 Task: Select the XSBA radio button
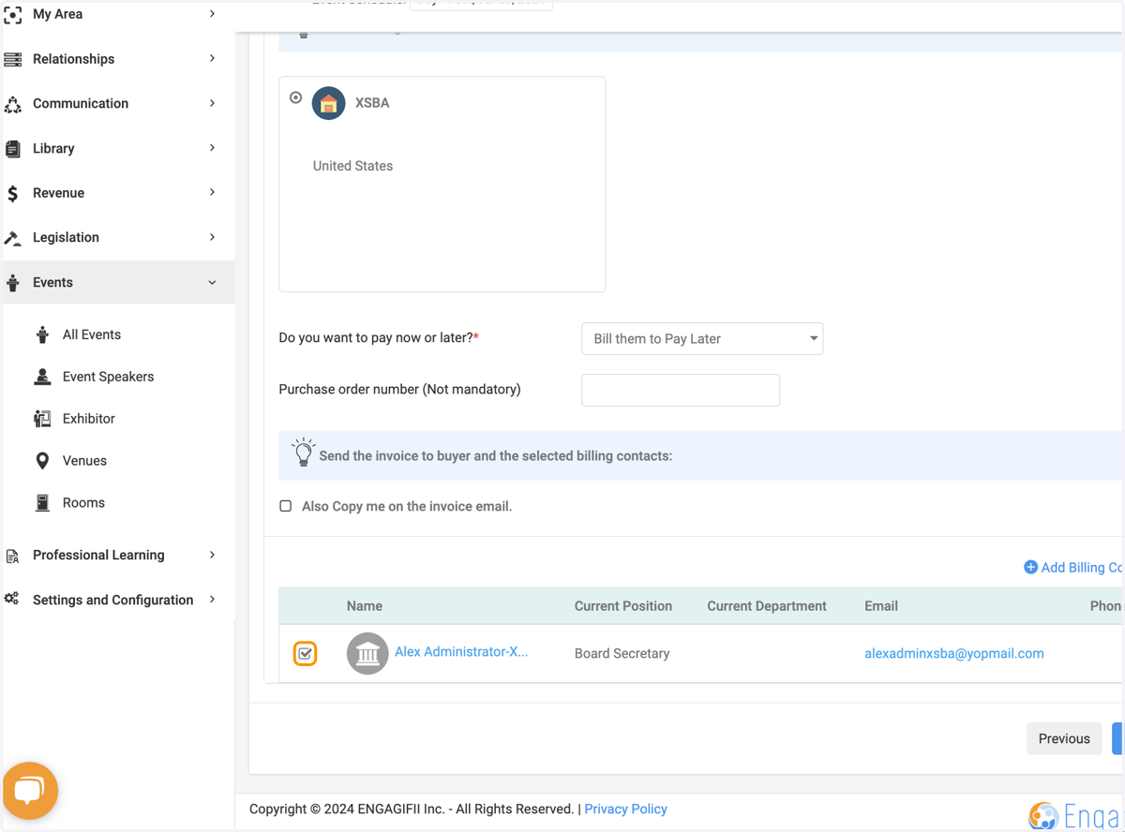296,97
